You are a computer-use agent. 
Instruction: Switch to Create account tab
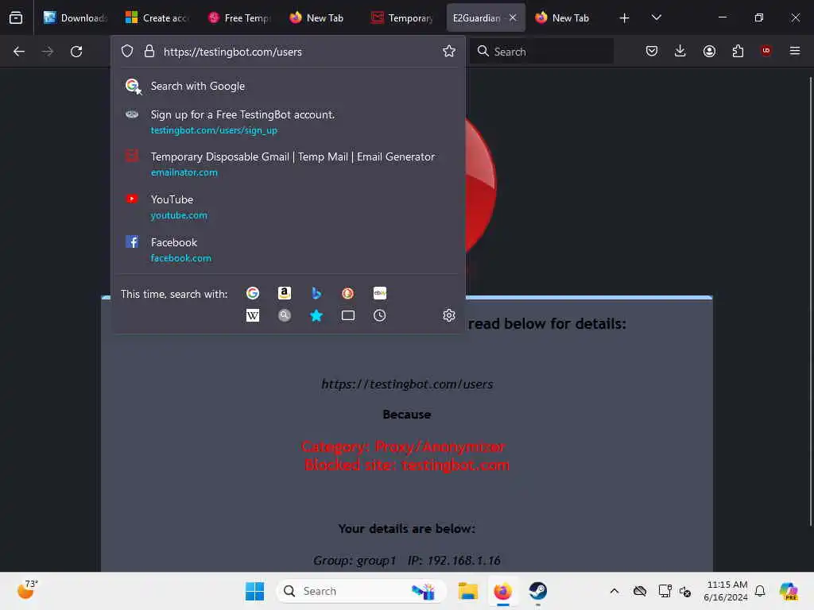[x=157, y=17]
